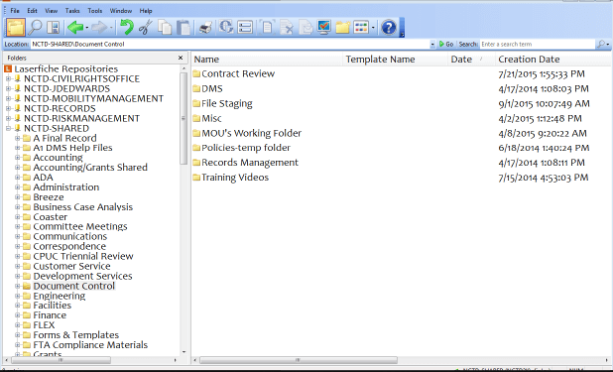Expand the NCTD-RECORDS repository

click(8, 108)
